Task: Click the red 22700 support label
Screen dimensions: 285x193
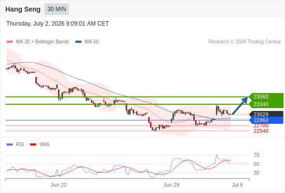Action: [261, 125]
